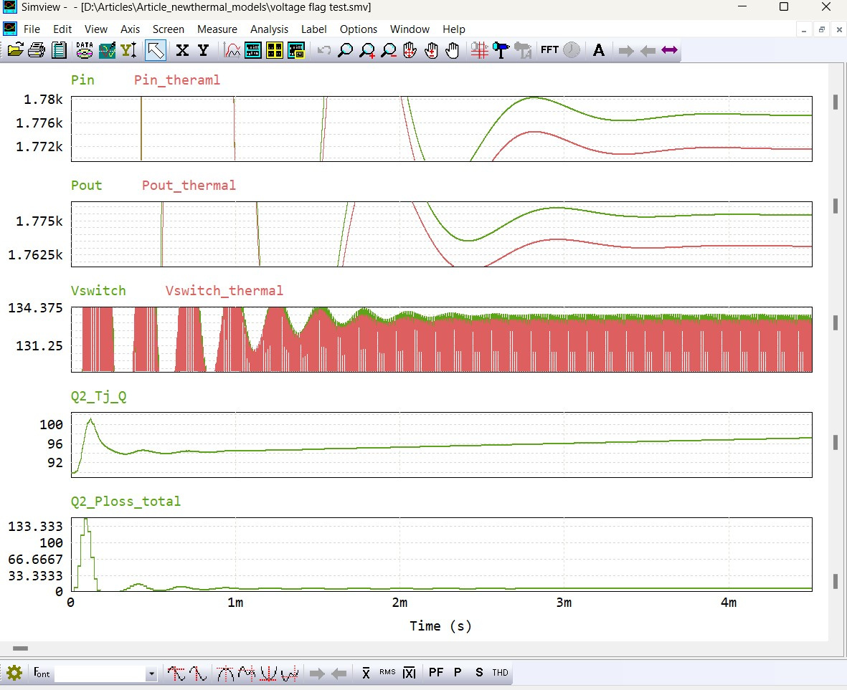Click the screen with yellow inset icon
The width and height of the screenshot is (847, 690).
(x=296, y=50)
